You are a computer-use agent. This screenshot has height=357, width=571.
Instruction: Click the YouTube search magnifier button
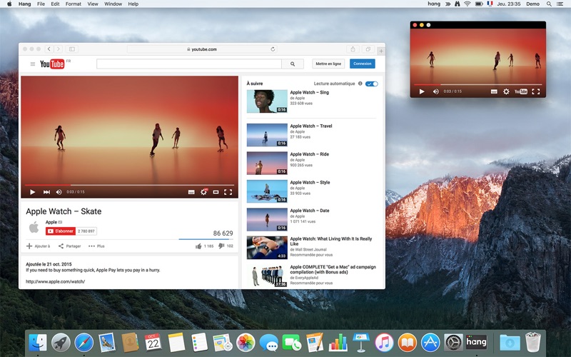[x=293, y=64]
